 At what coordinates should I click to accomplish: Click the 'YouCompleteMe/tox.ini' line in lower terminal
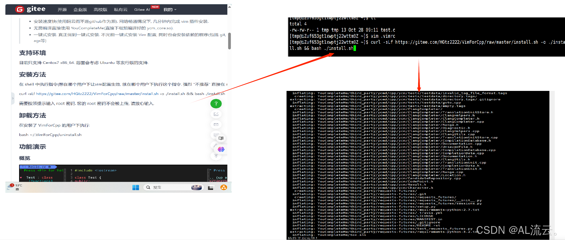[x=329, y=235]
